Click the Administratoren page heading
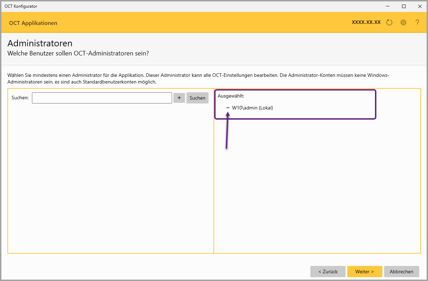 point(40,43)
